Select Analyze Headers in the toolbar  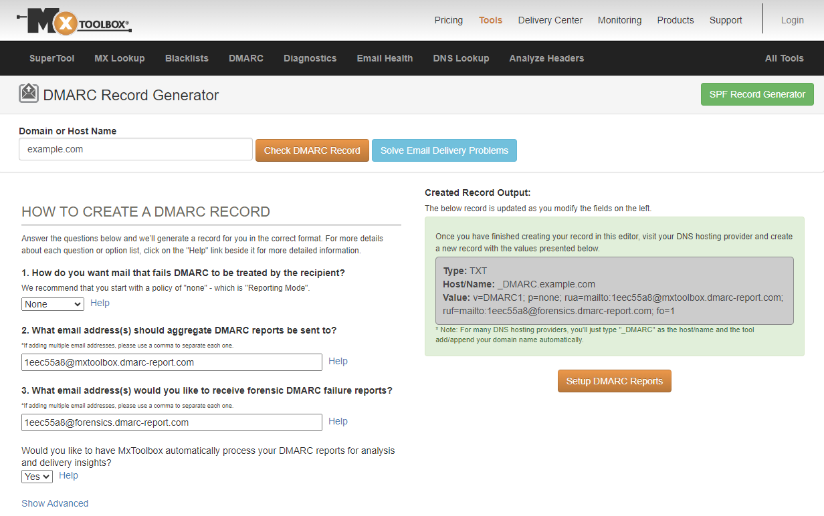546,58
